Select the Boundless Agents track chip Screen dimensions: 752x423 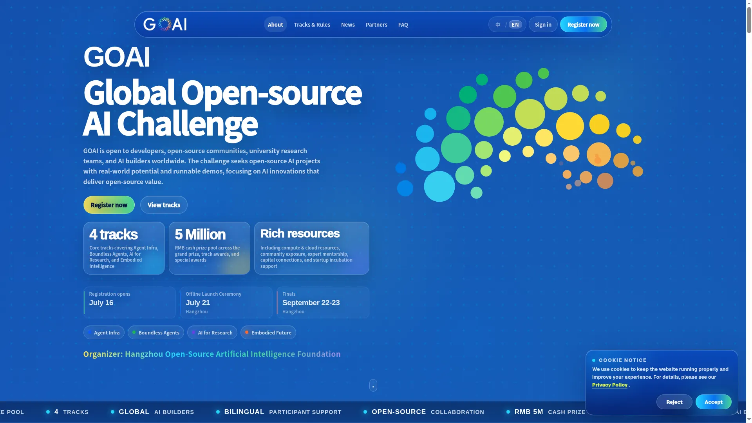tap(156, 333)
